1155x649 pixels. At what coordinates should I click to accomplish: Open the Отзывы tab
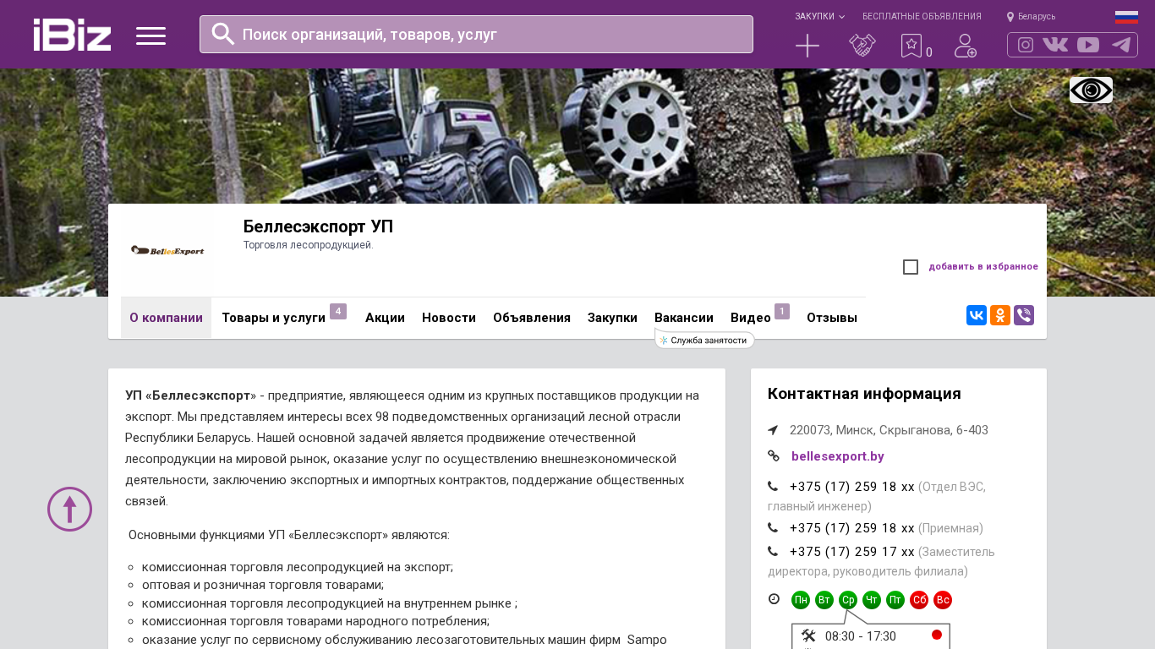(832, 318)
